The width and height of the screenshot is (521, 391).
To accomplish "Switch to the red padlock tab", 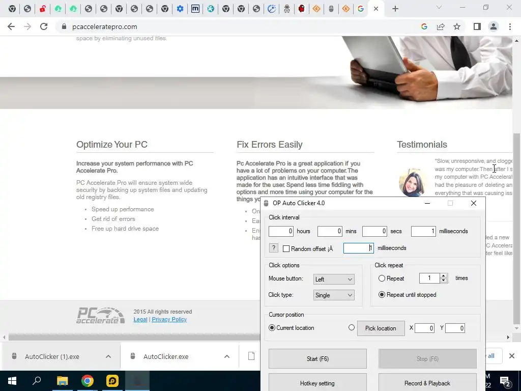I will pos(43,9).
